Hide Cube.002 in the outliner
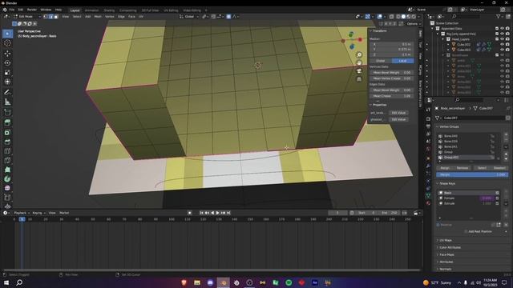This screenshot has width=513, height=288. pos(502,45)
